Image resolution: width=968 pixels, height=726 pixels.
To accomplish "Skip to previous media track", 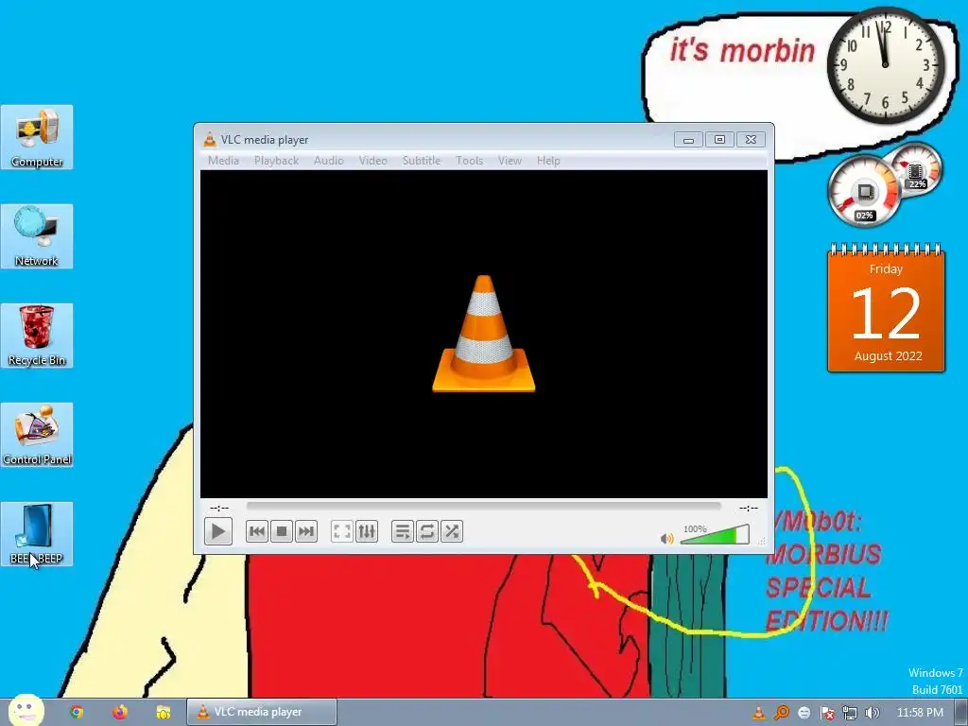I will pos(257,531).
